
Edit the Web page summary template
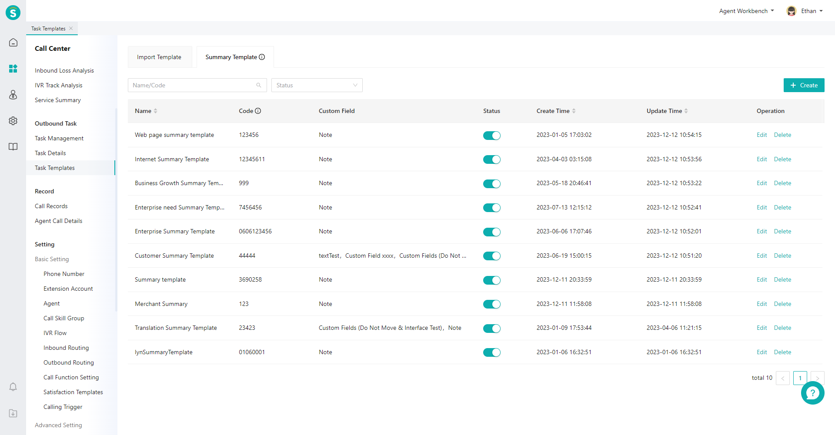click(762, 135)
